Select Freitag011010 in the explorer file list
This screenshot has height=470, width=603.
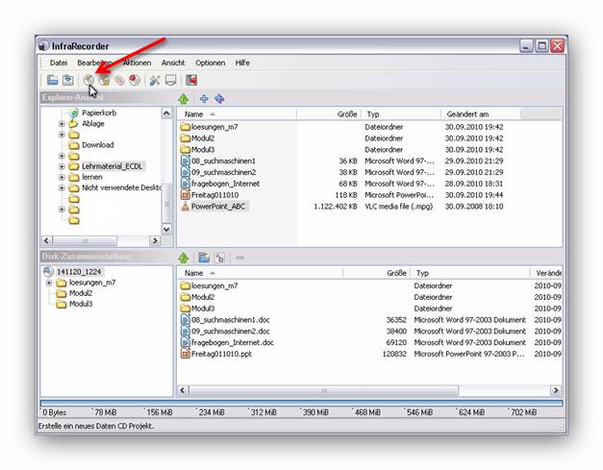[214, 195]
